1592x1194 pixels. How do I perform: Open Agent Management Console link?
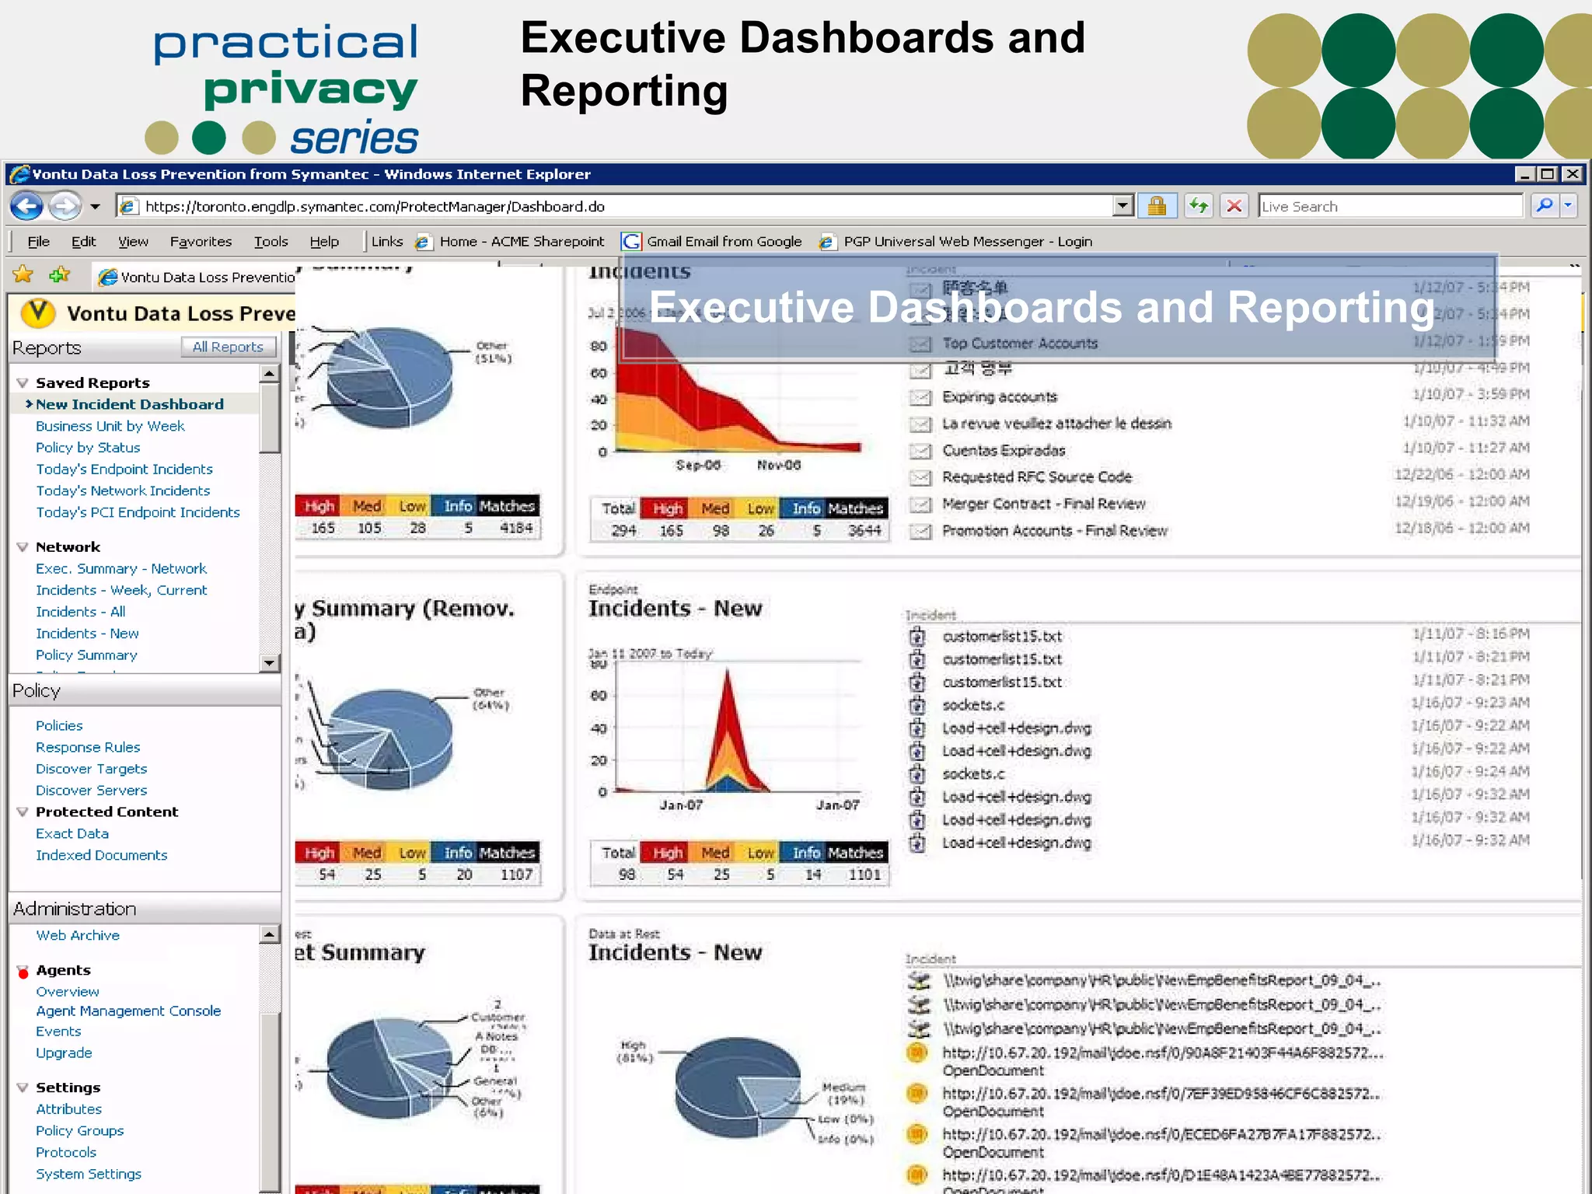pos(128,1011)
